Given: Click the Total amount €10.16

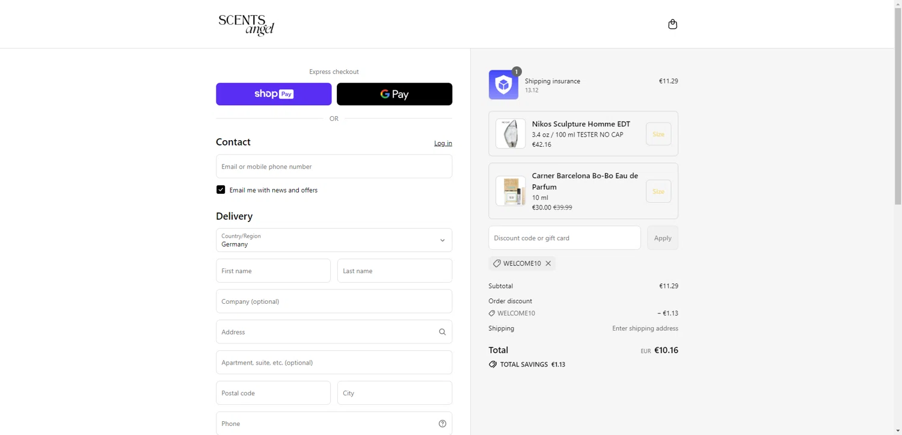Looking at the screenshot, I should pyautogui.click(x=666, y=350).
